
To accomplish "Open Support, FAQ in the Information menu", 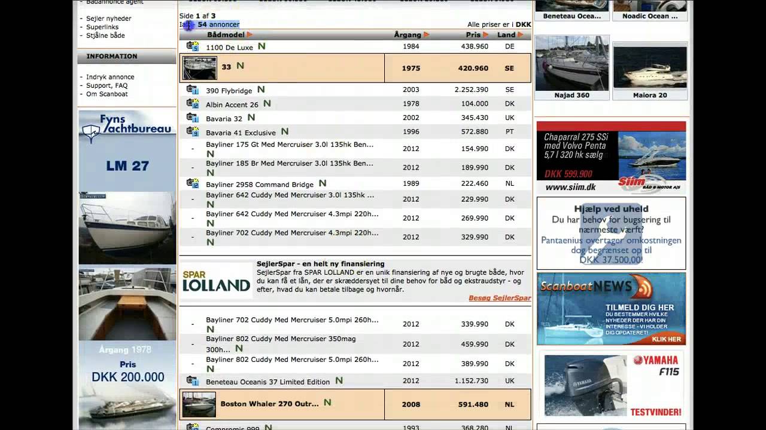I will point(107,85).
